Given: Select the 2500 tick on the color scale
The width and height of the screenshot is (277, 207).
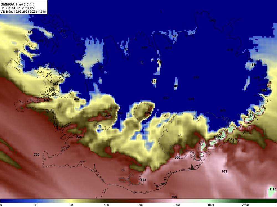Looking at the screenshot, I should [245, 205].
